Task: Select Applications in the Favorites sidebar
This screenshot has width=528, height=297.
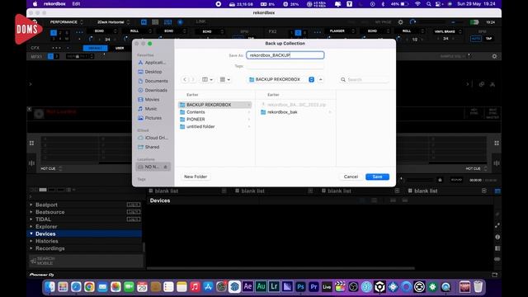Action: [152, 63]
